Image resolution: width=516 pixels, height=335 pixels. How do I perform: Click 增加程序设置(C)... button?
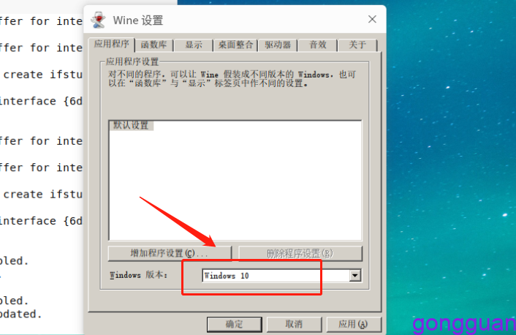point(170,253)
